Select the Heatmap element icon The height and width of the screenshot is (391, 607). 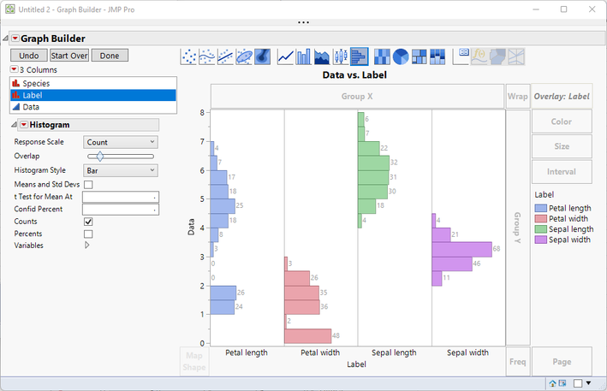[382, 56]
